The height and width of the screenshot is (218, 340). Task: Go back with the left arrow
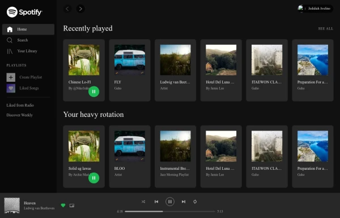point(67,9)
